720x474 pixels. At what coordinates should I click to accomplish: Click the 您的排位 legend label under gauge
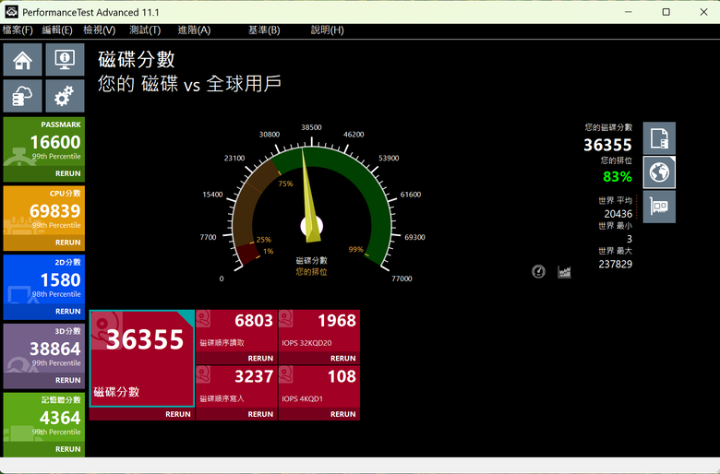pyautogui.click(x=311, y=272)
